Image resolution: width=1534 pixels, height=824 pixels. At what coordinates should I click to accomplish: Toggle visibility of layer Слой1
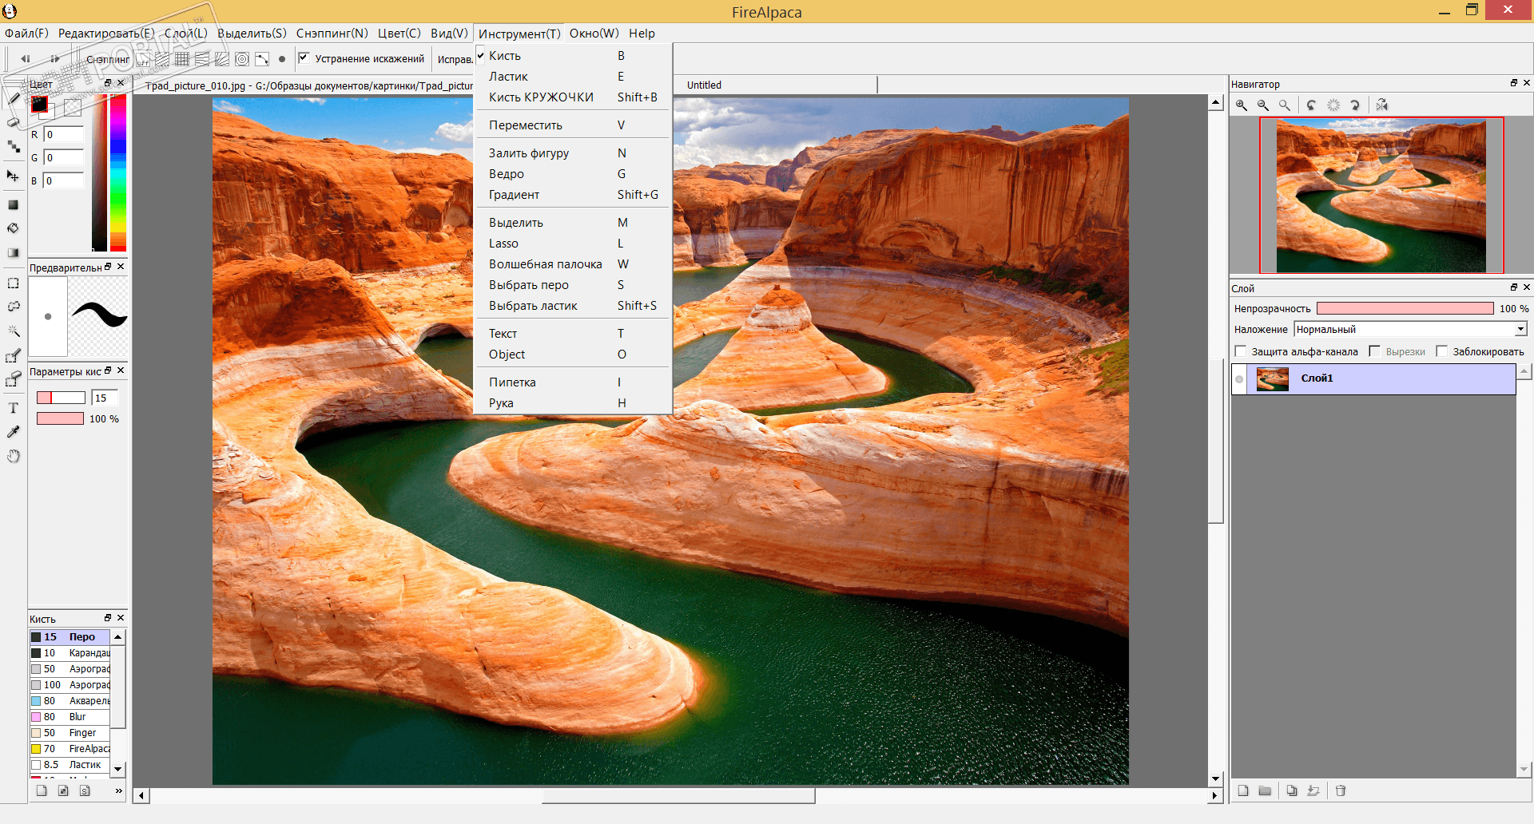click(1240, 379)
